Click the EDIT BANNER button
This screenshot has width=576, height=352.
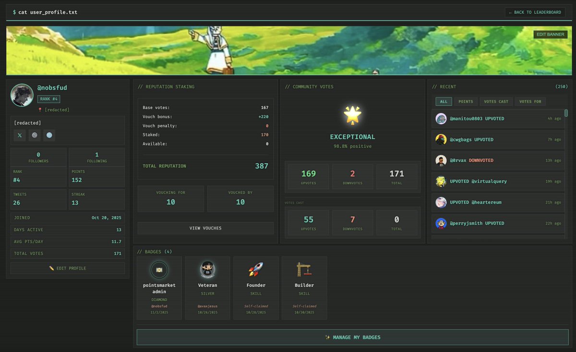click(x=551, y=35)
